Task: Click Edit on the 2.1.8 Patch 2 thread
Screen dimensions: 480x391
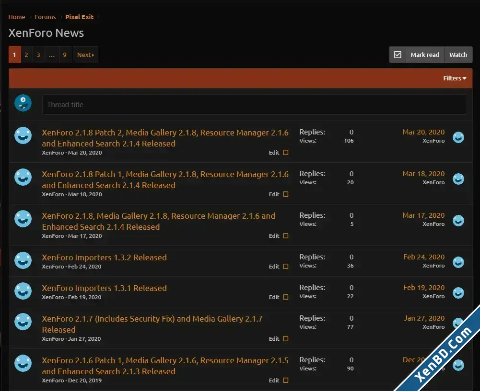Action: 274,153
